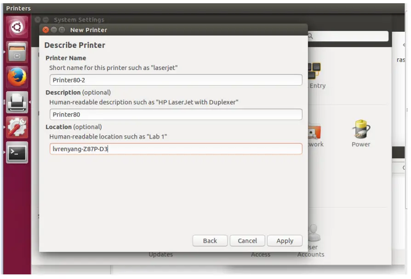Click the HP LaserJet with Duplexer hint
411x279 pixels.
pos(143,102)
